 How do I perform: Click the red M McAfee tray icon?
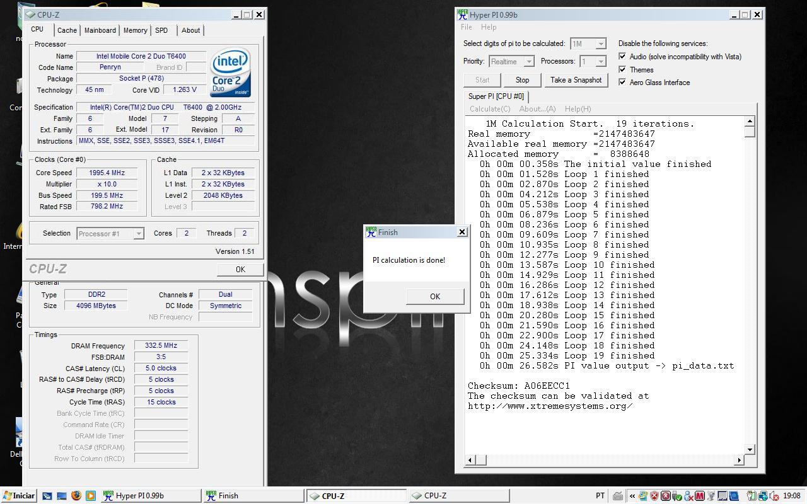700,496
